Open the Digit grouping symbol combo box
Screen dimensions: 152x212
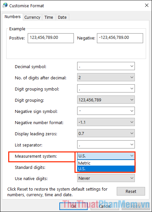(106, 89)
